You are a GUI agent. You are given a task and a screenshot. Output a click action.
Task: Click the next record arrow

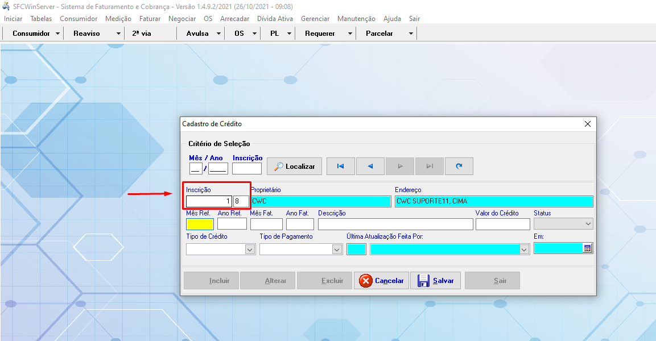400,166
